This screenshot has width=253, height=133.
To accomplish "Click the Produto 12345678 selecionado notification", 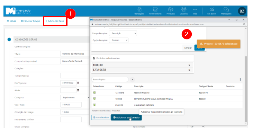I will pos(219,44).
